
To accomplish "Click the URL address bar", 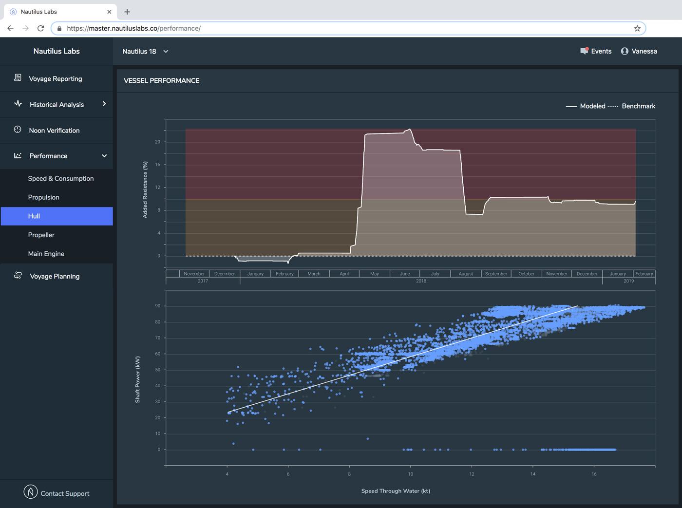I will 348,28.
